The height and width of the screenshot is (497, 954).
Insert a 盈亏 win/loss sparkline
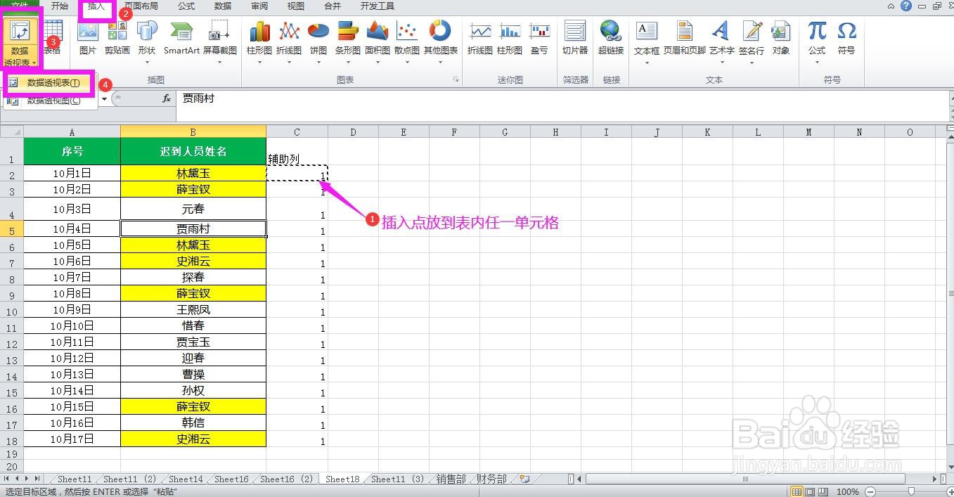point(539,37)
